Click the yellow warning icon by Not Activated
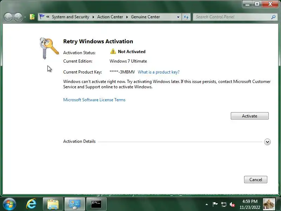This screenshot has width=281, height=211. [113, 51]
